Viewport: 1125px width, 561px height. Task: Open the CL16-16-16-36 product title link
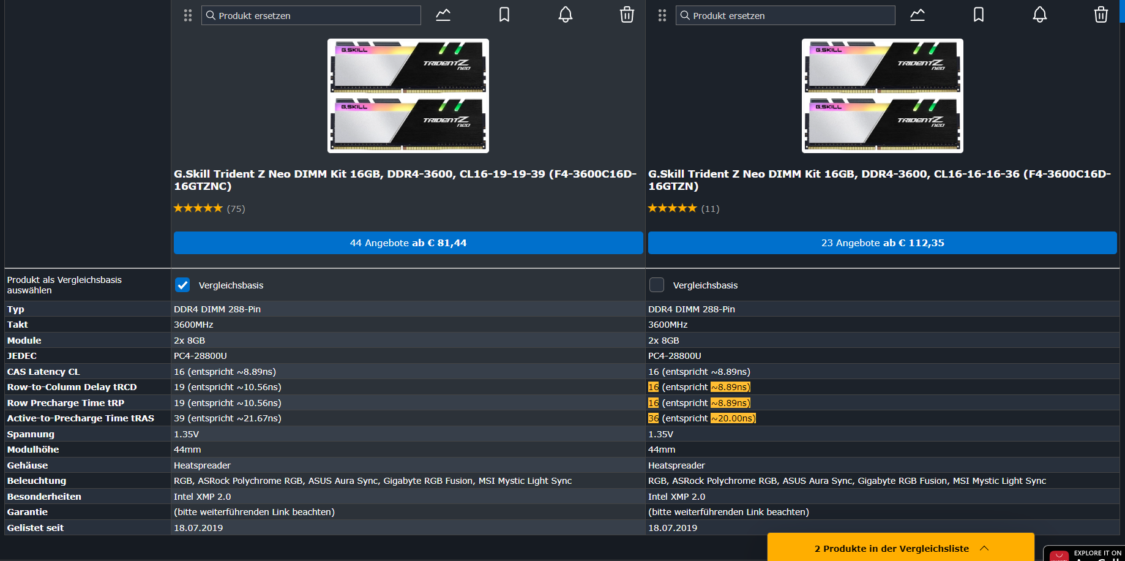point(880,180)
